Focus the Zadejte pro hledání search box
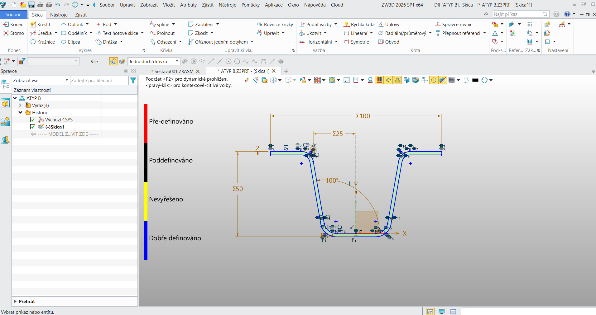Screen dimensions: 596x315 [99, 80]
